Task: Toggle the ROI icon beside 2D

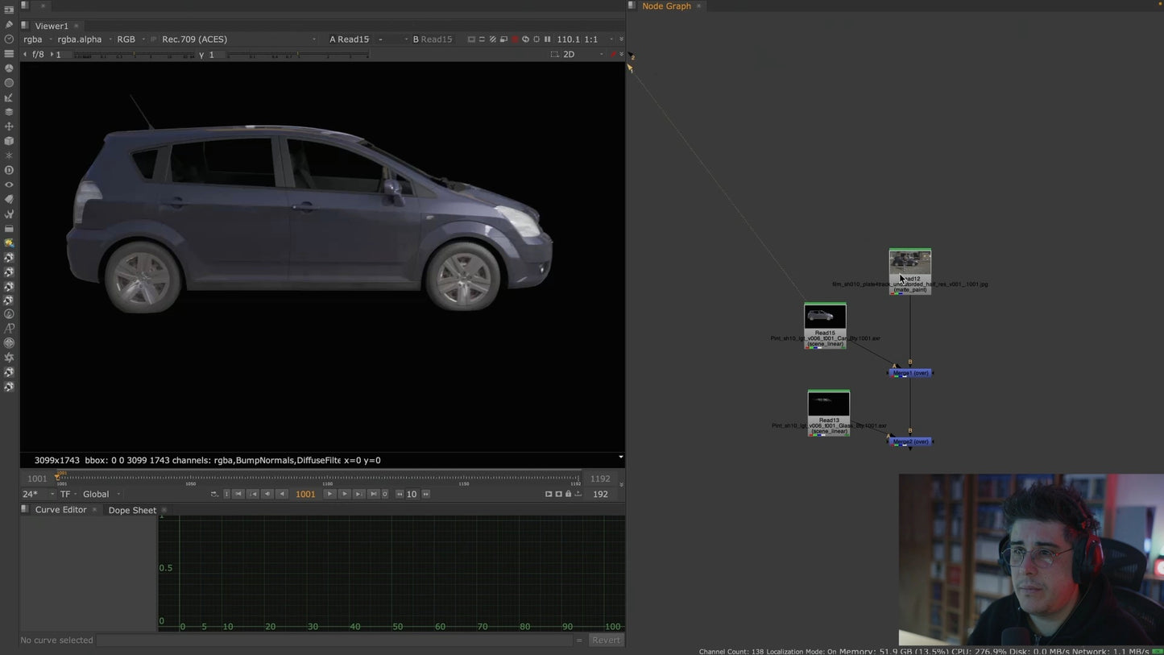Action: 554,55
